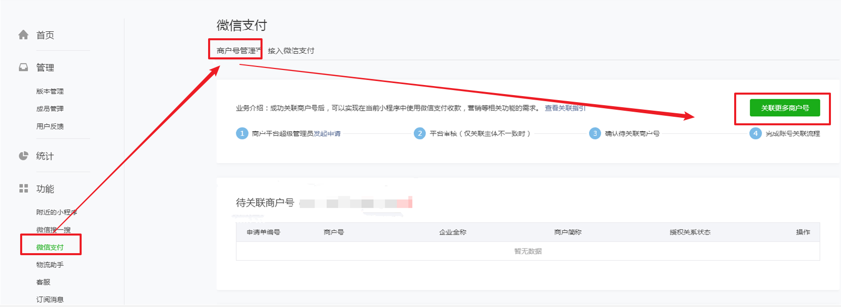
Task: Click the 发起申请 link in step 1
Action: pyautogui.click(x=327, y=133)
